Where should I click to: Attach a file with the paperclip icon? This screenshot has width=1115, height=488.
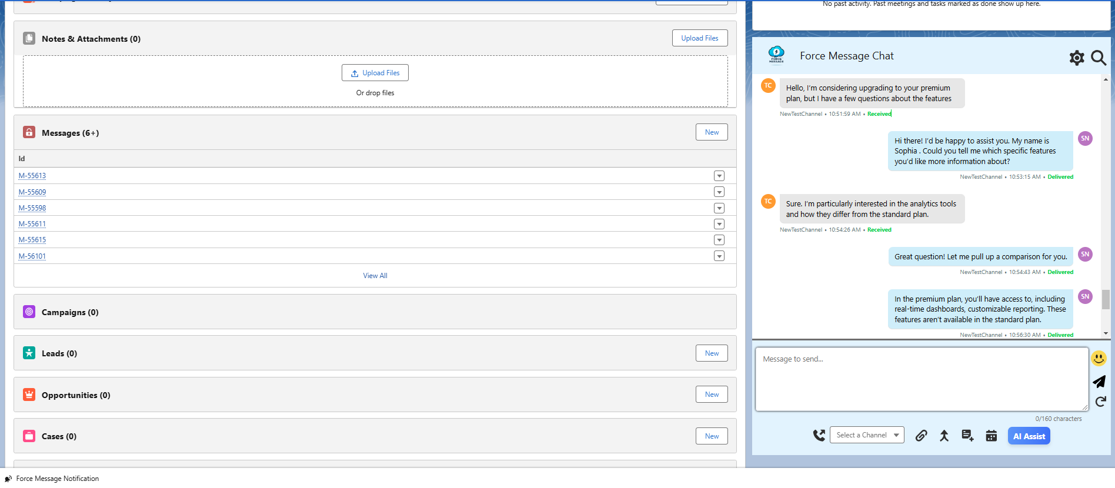click(x=922, y=435)
